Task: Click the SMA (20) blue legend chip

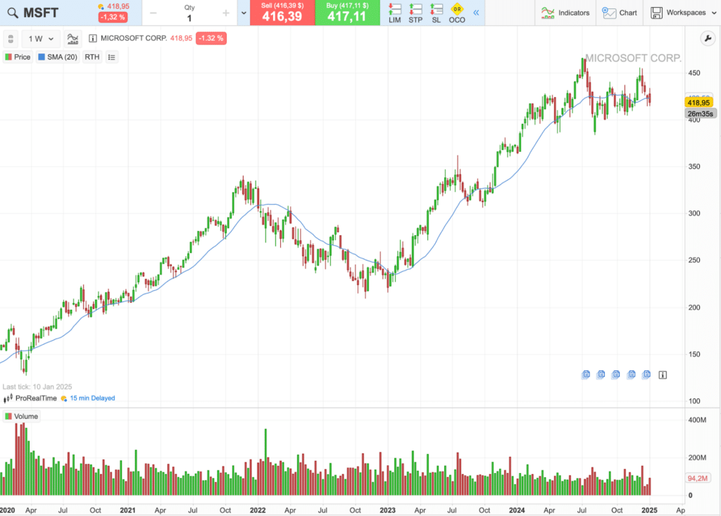Action: click(x=42, y=57)
